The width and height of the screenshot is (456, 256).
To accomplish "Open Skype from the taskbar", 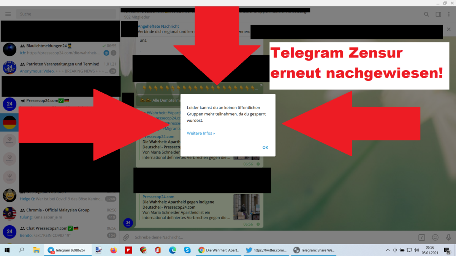I will click(187, 250).
